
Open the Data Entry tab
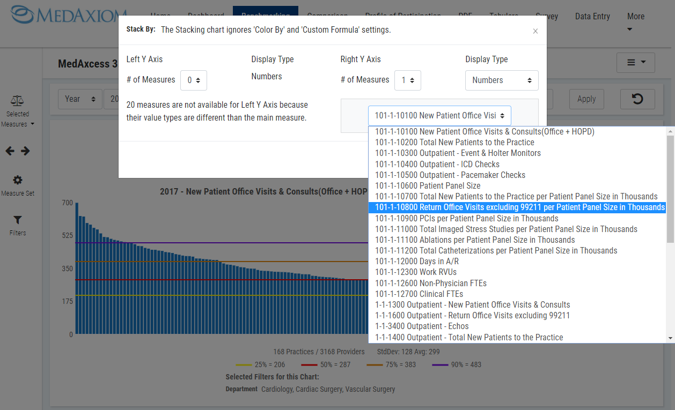(592, 17)
